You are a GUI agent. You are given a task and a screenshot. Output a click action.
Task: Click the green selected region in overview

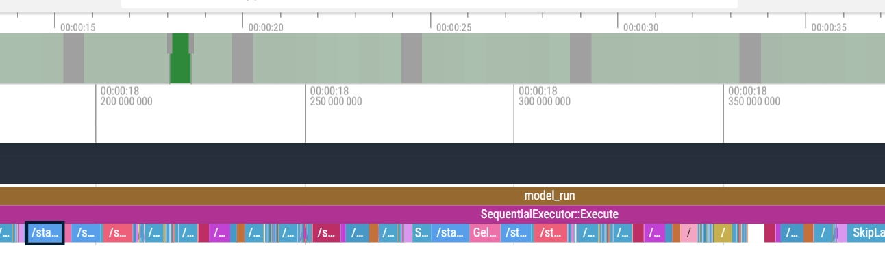pos(180,58)
